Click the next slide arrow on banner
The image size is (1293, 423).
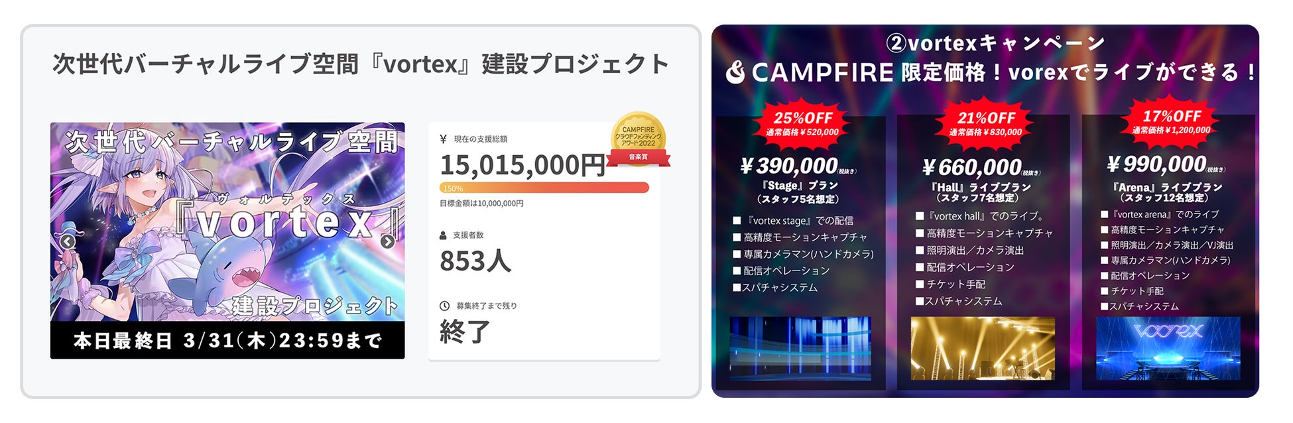(x=388, y=242)
